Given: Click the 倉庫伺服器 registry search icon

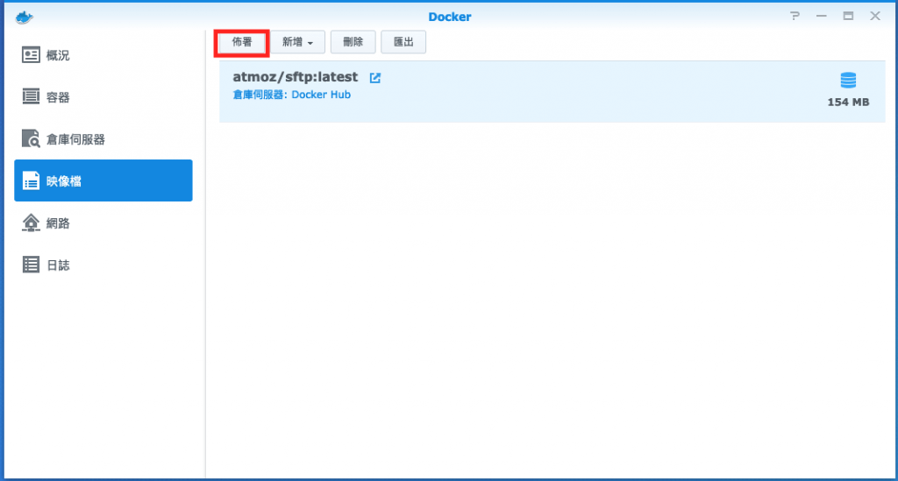Looking at the screenshot, I should (31, 138).
